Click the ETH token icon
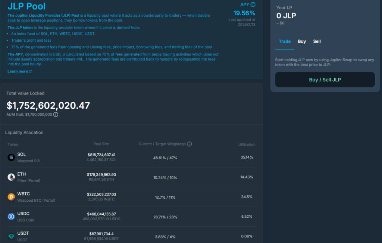Screen dimensions: 382x243 click(11, 177)
